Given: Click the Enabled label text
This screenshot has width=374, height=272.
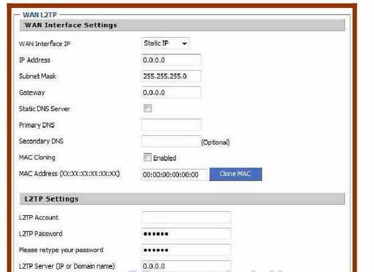Looking at the screenshot, I should point(164,158).
